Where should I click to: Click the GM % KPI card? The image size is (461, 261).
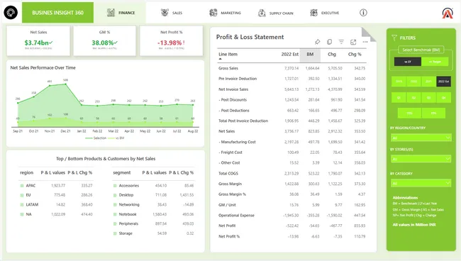click(x=104, y=40)
